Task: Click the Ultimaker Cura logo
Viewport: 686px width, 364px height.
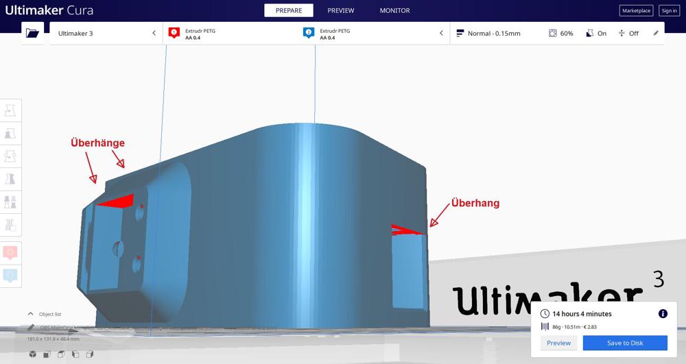Action: (x=49, y=10)
